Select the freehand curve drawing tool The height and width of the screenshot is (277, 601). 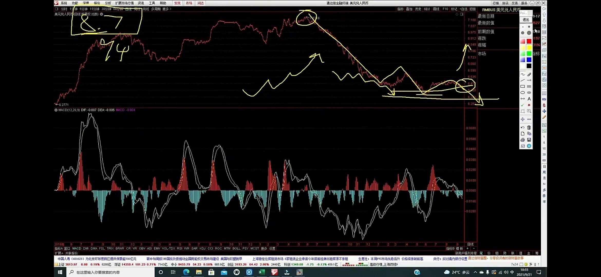point(523,74)
